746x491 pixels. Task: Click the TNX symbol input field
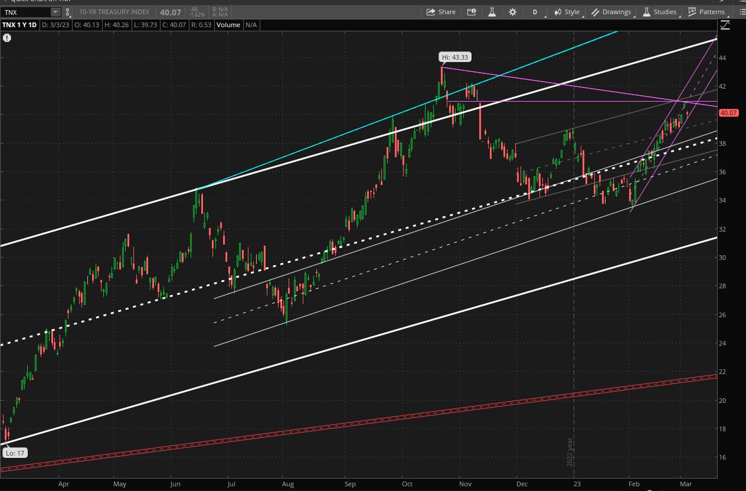pyautogui.click(x=26, y=12)
